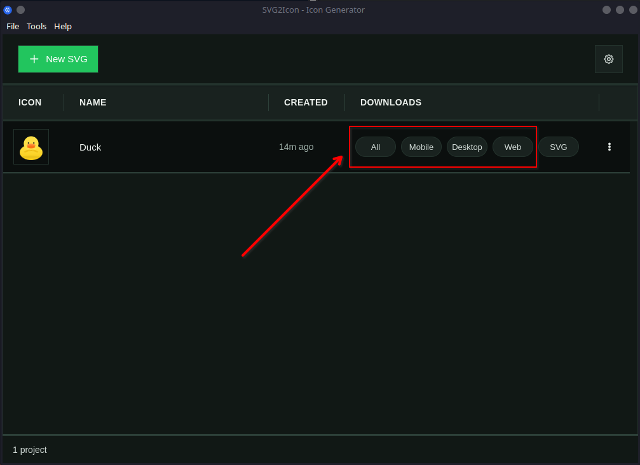Open the Help menu
This screenshot has width=640, height=465.
(62, 26)
